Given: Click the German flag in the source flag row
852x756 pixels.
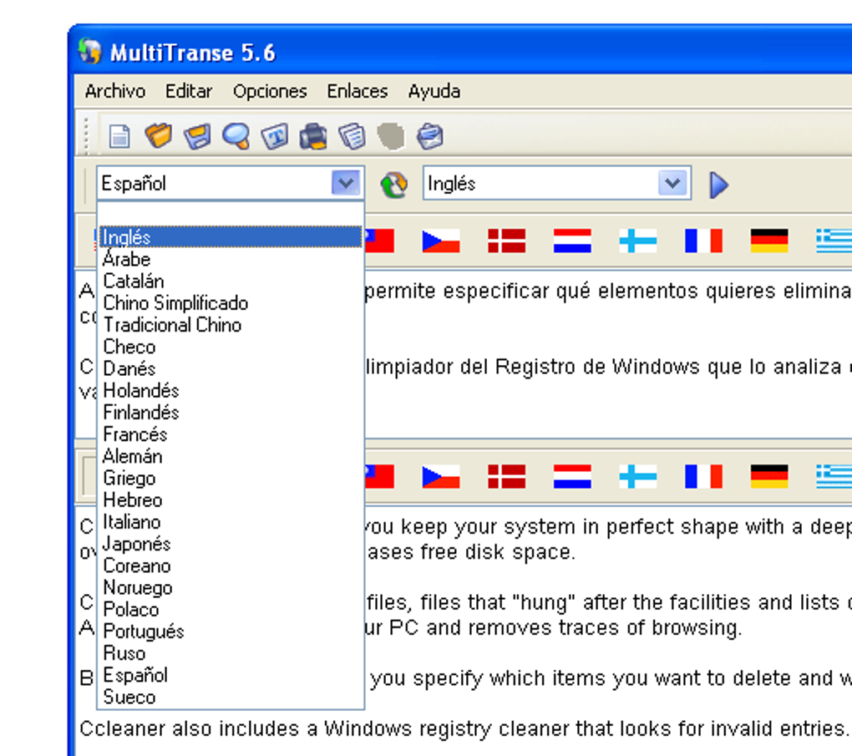Looking at the screenshot, I should (x=769, y=241).
